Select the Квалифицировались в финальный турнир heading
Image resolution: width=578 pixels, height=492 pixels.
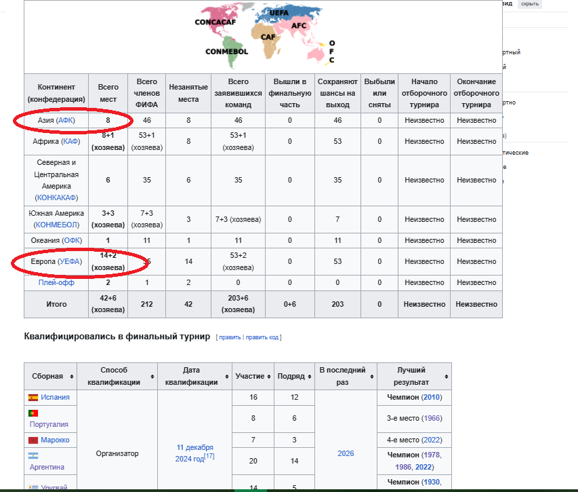[x=117, y=337]
